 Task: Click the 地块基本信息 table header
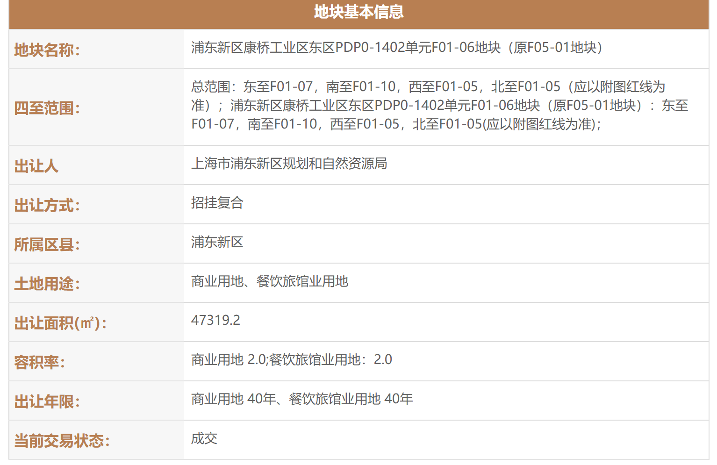[358, 12]
